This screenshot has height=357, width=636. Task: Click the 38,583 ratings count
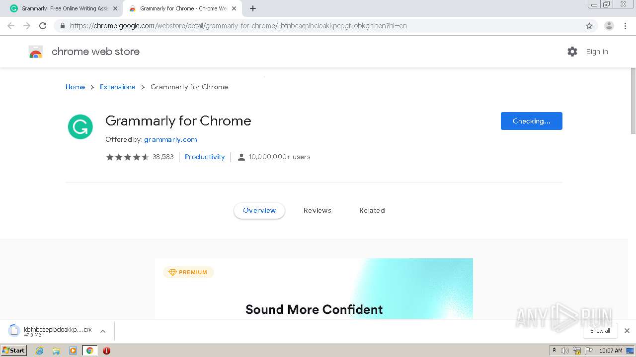tap(163, 157)
